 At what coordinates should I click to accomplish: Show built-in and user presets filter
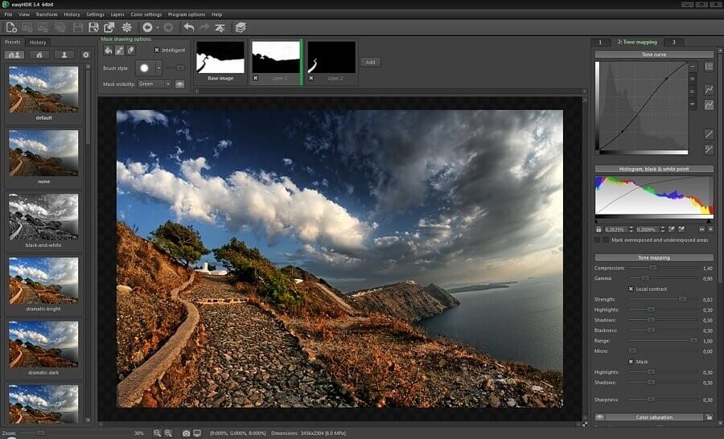(x=14, y=55)
